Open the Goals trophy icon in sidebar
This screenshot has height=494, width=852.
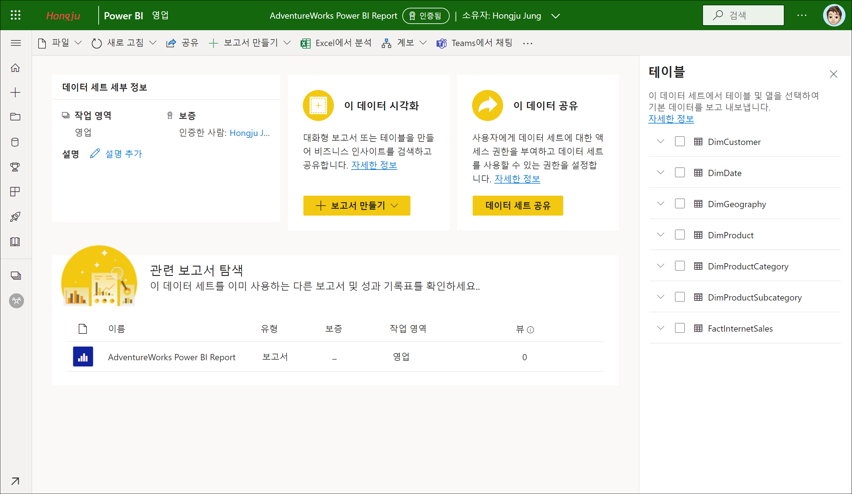pyautogui.click(x=15, y=167)
